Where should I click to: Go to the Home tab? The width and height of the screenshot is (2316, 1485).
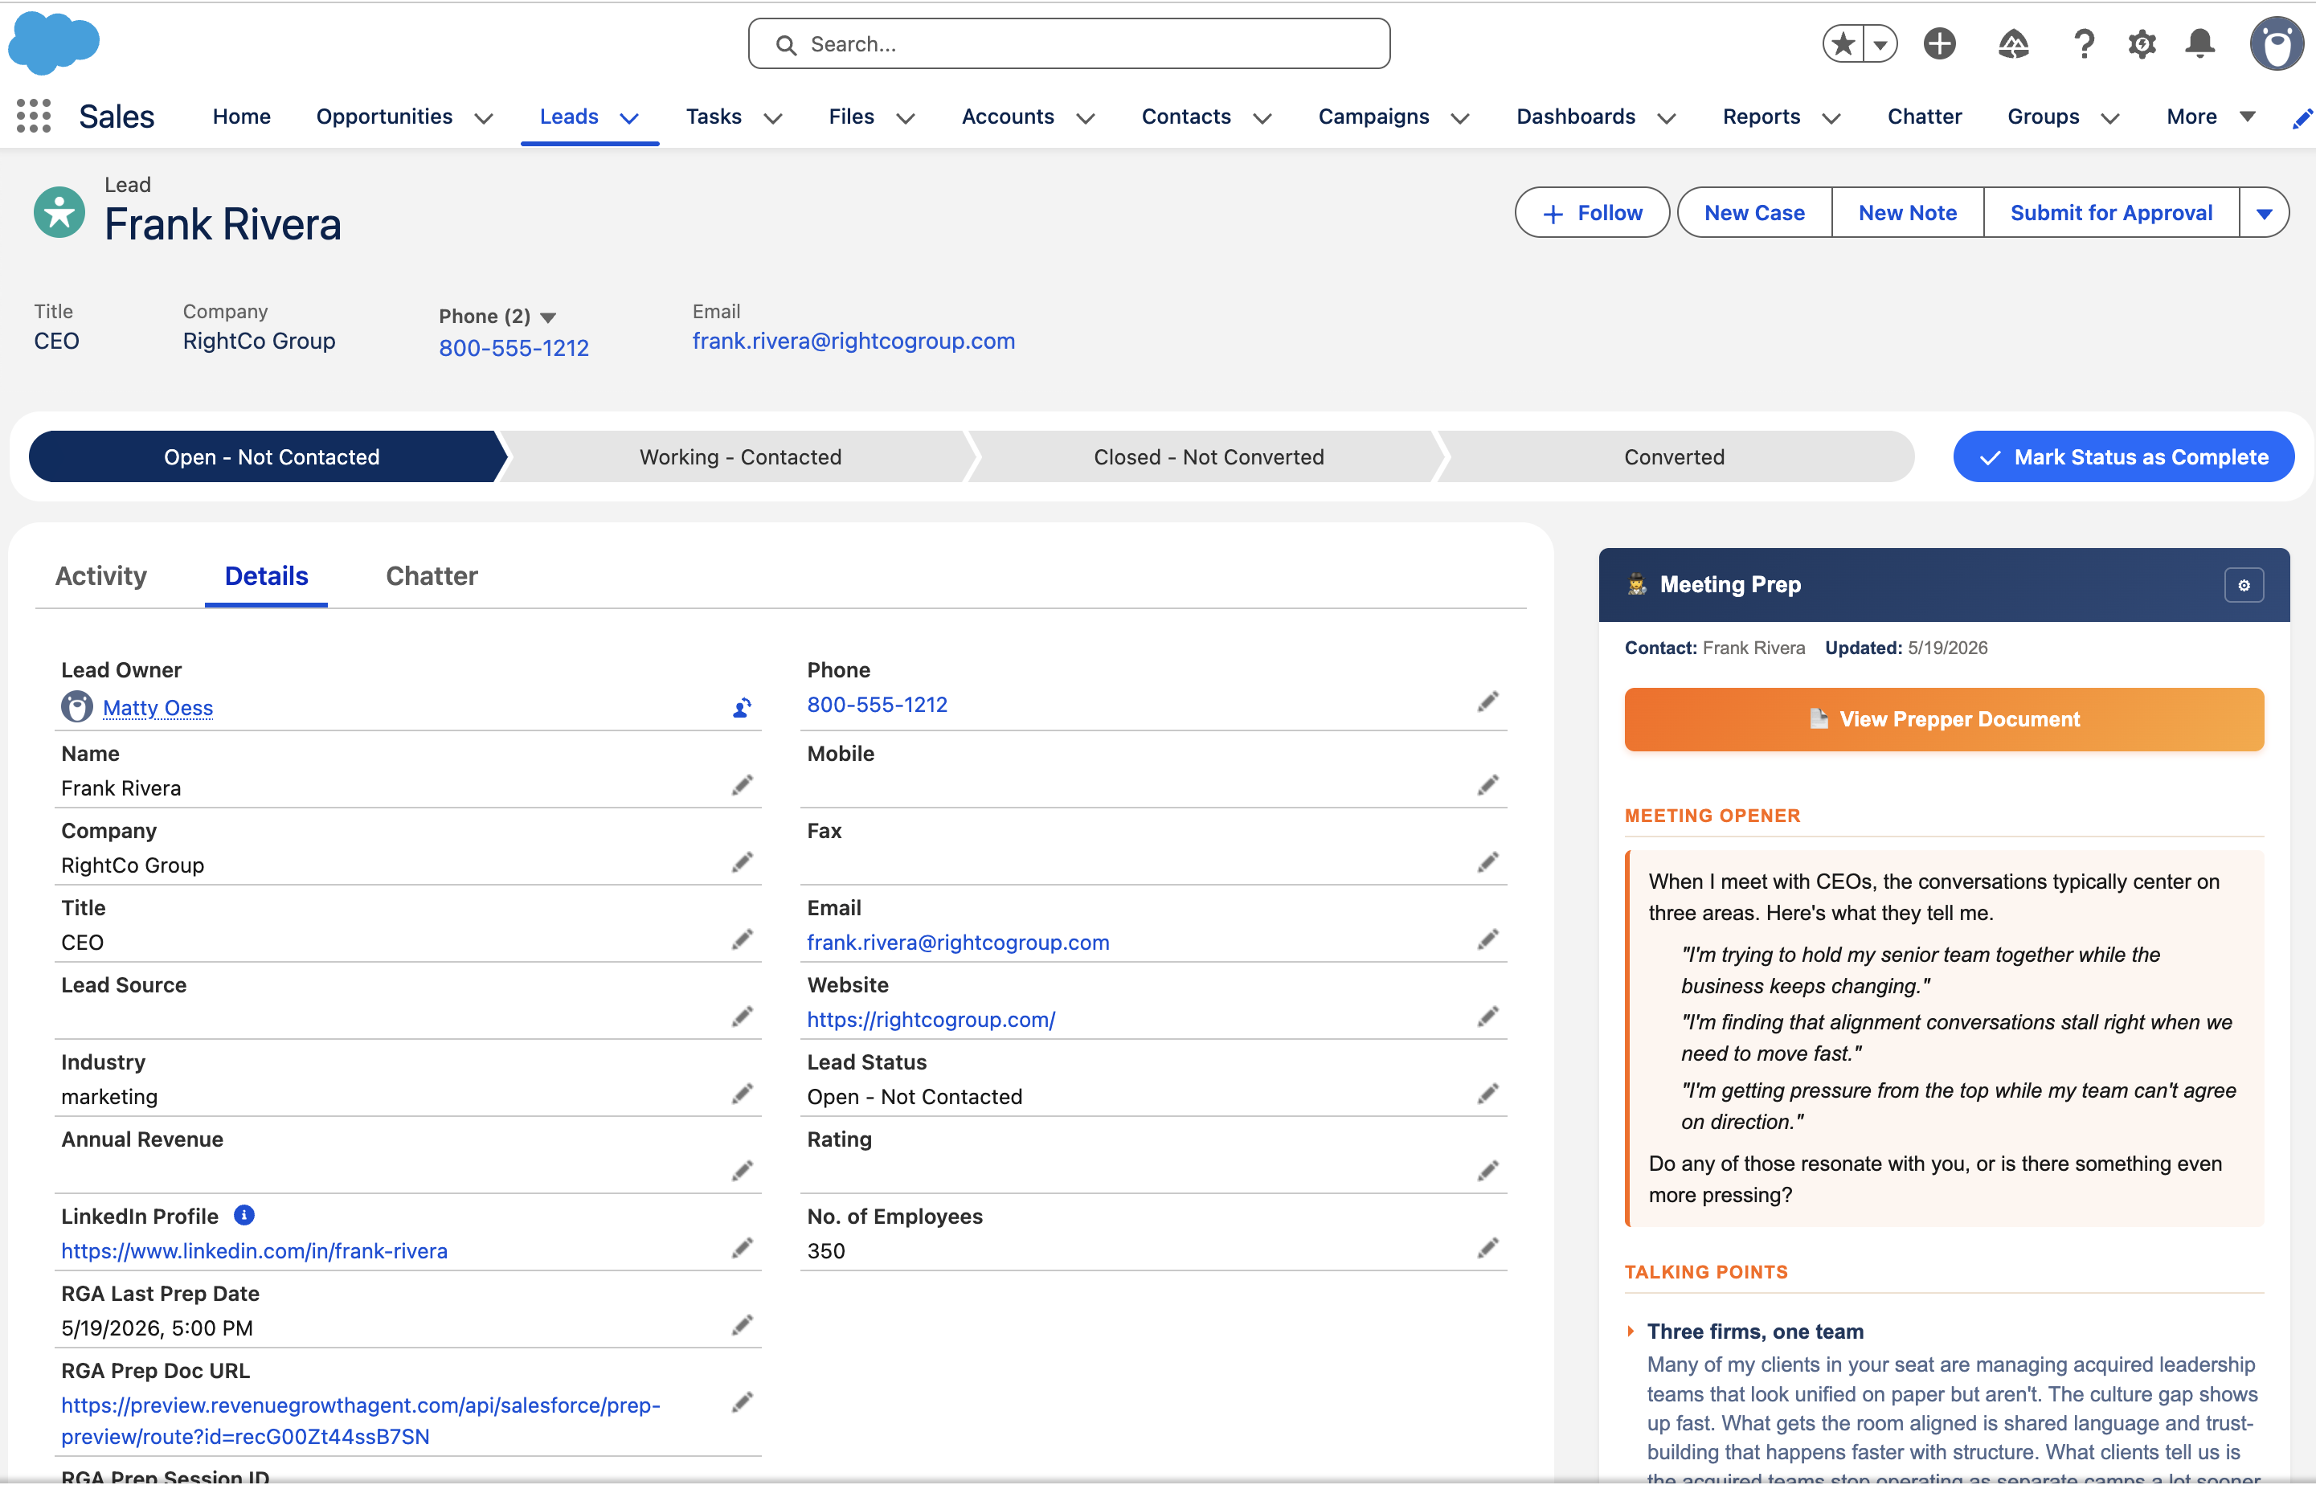click(241, 117)
